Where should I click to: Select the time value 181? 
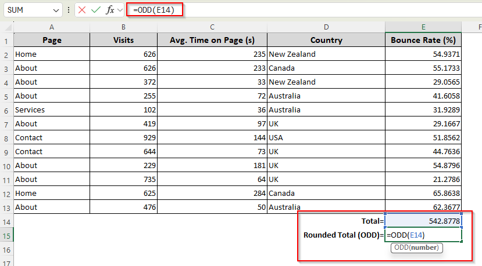(212, 166)
